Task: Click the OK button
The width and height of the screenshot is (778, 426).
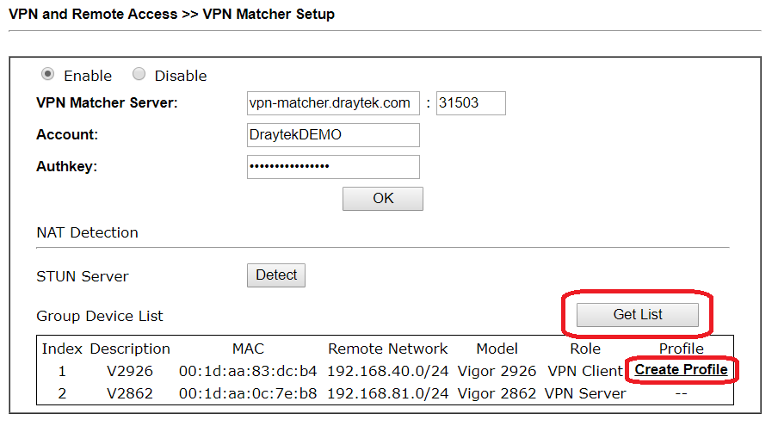Action: pyautogui.click(x=383, y=199)
